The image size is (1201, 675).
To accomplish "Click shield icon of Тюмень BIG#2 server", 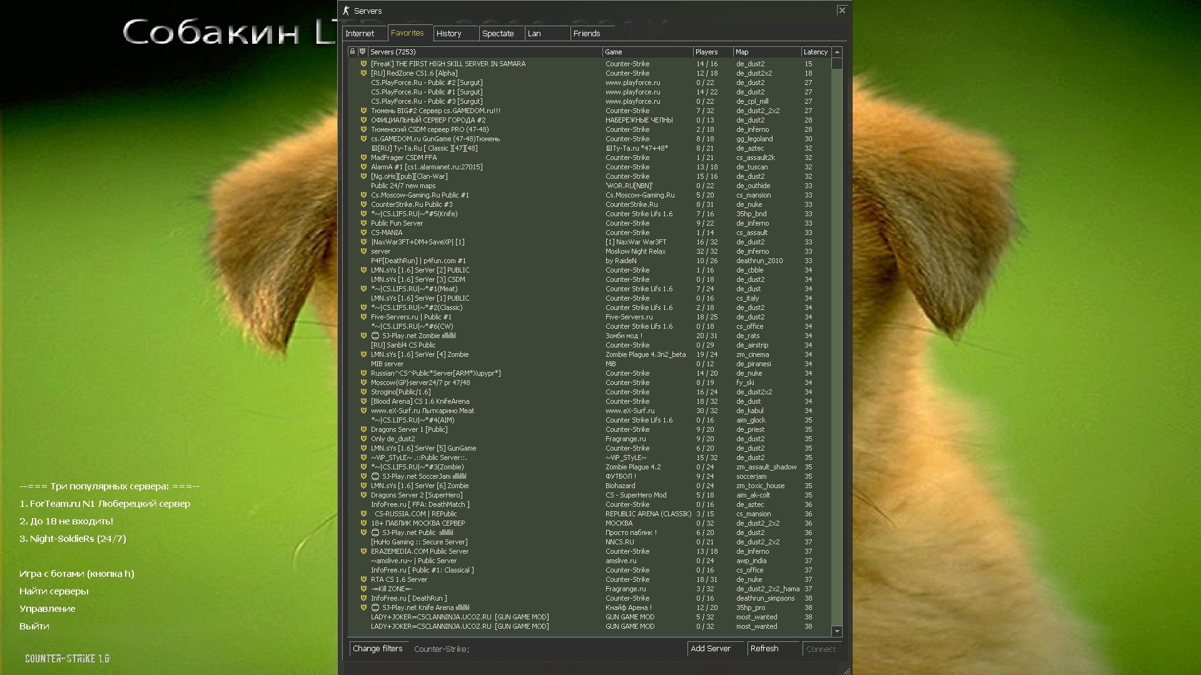I will click(x=363, y=111).
